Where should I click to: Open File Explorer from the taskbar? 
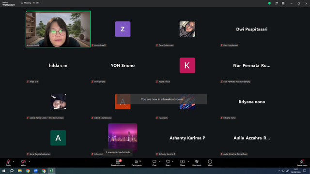pyautogui.click(x=20, y=171)
